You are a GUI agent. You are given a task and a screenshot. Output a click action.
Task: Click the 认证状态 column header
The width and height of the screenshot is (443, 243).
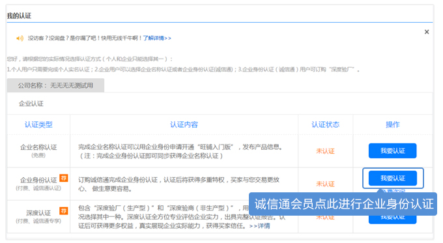pyautogui.click(x=326, y=124)
